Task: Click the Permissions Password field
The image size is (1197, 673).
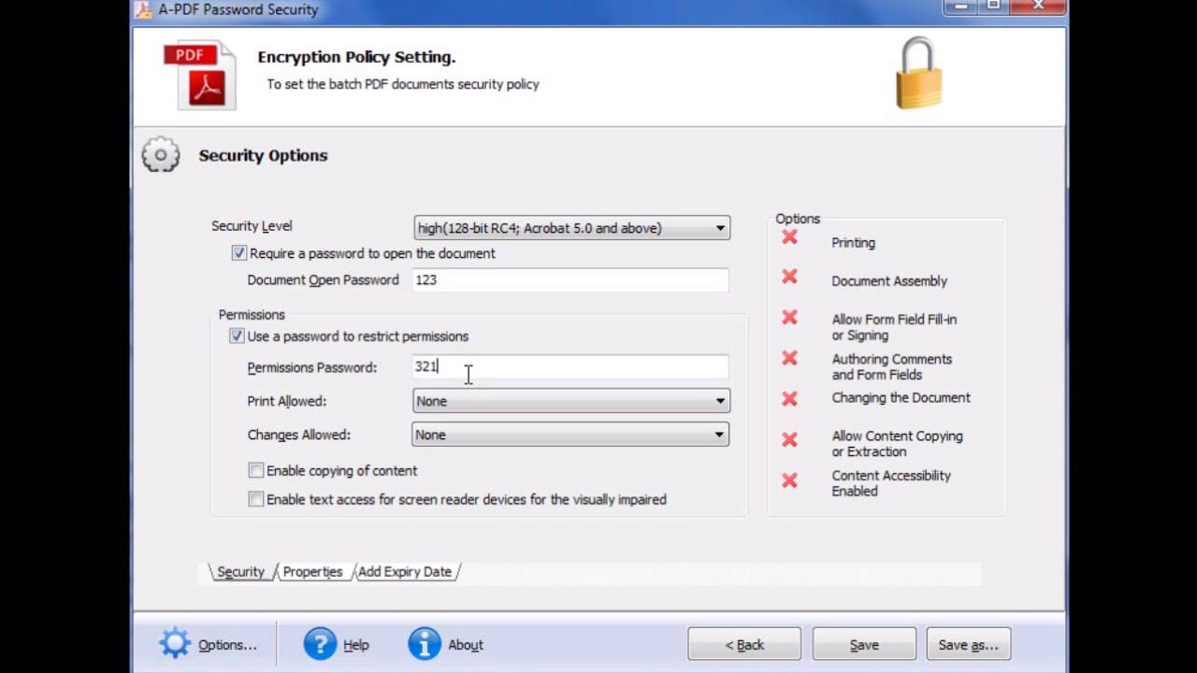Action: 570,366
